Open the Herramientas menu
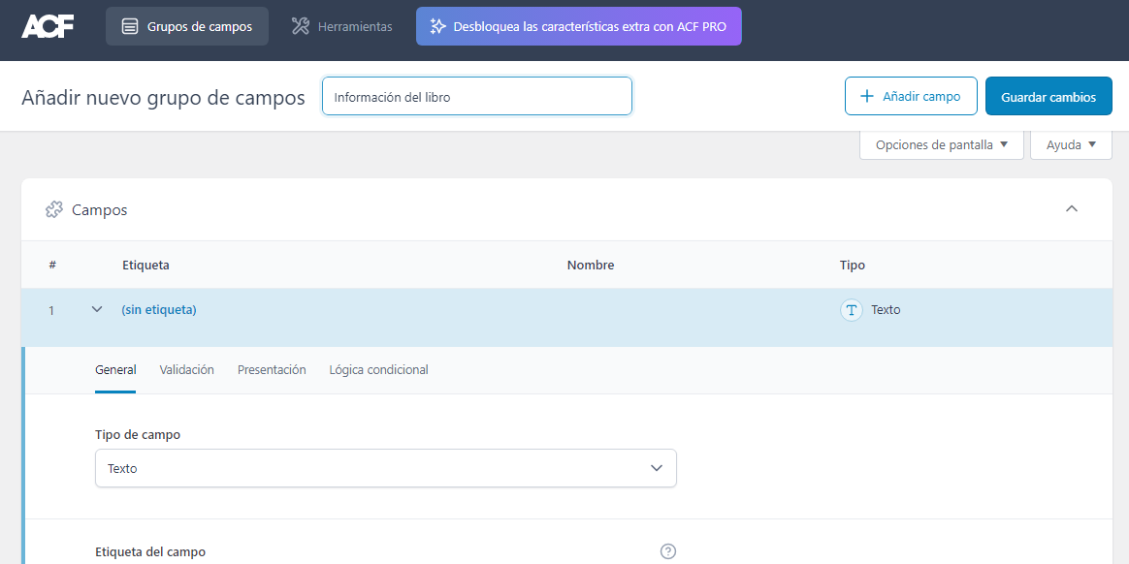 coord(341,26)
